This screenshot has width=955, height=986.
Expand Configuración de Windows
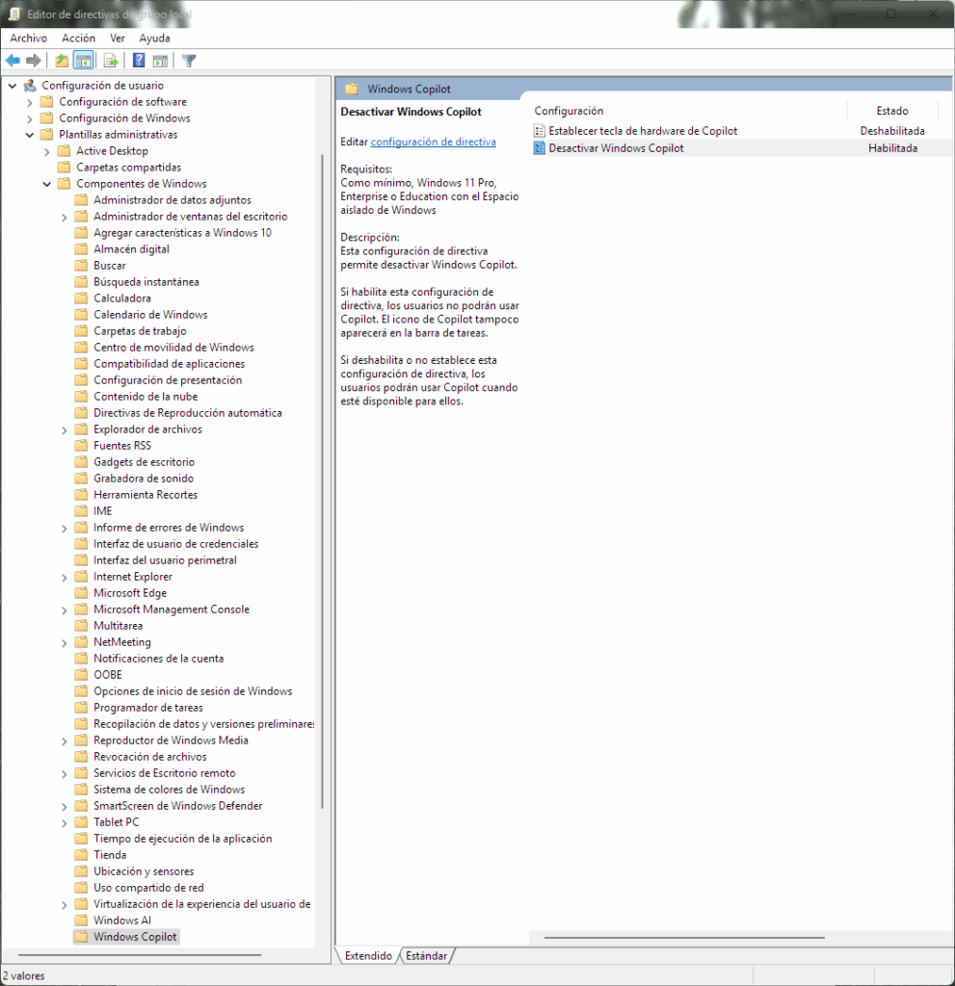(x=30, y=118)
